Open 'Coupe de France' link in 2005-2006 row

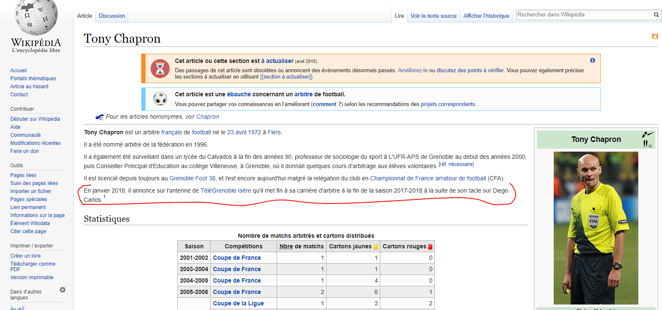[237, 292]
